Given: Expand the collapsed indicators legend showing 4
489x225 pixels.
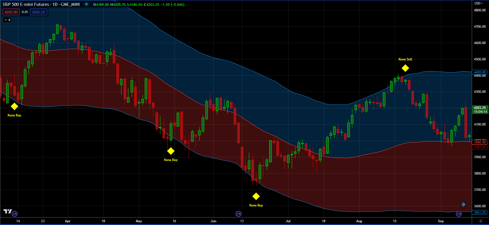Looking at the screenshot, I should (x=7, y=20).
